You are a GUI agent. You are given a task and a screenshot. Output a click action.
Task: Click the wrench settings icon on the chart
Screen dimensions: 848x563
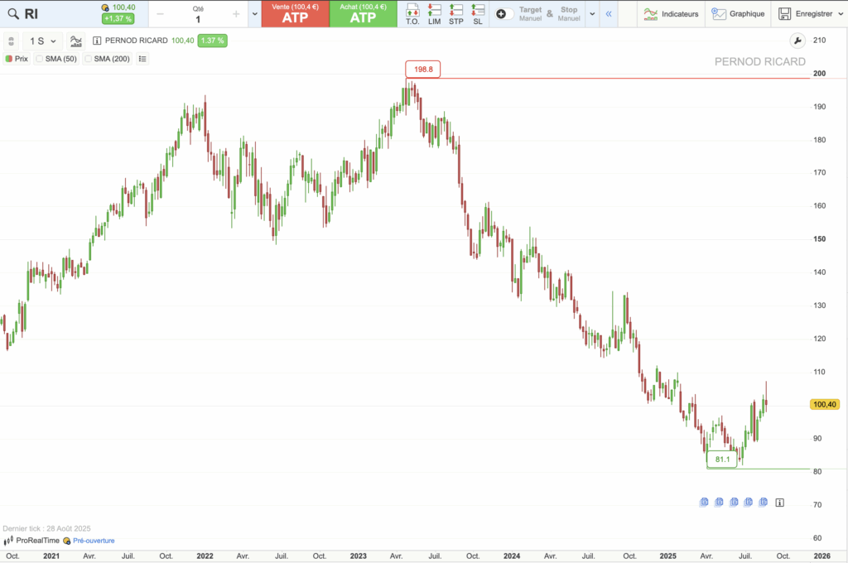[x=797, y=40]
